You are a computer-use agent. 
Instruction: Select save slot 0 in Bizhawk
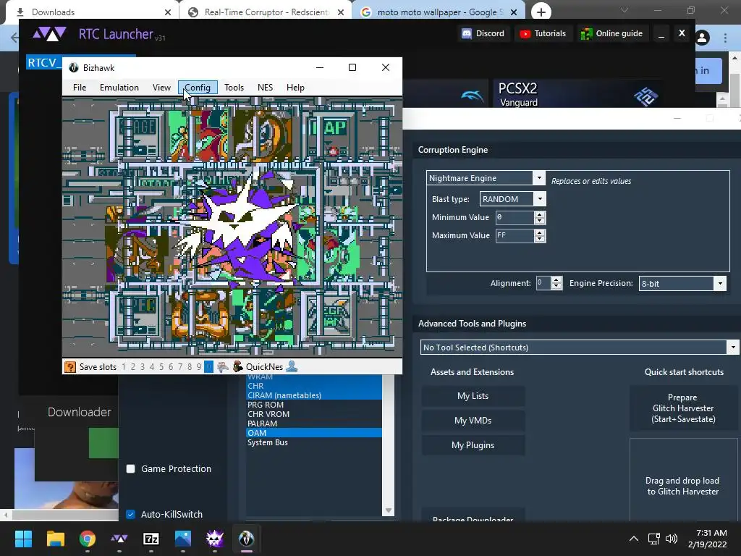pos(208,367)
